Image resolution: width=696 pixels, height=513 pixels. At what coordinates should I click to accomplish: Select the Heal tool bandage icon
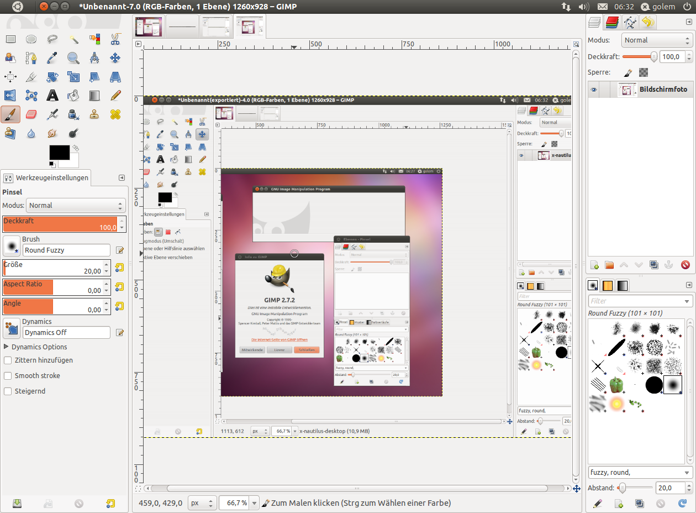pos(115,114)
